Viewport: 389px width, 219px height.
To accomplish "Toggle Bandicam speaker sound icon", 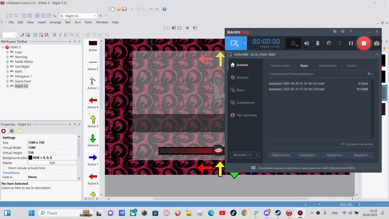I will click(306, 43).
